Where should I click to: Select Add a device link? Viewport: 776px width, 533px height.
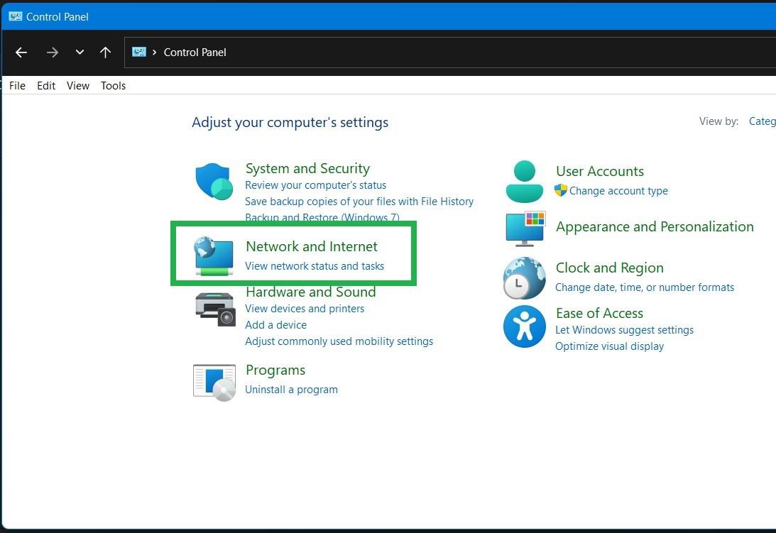tap(275, 324)
